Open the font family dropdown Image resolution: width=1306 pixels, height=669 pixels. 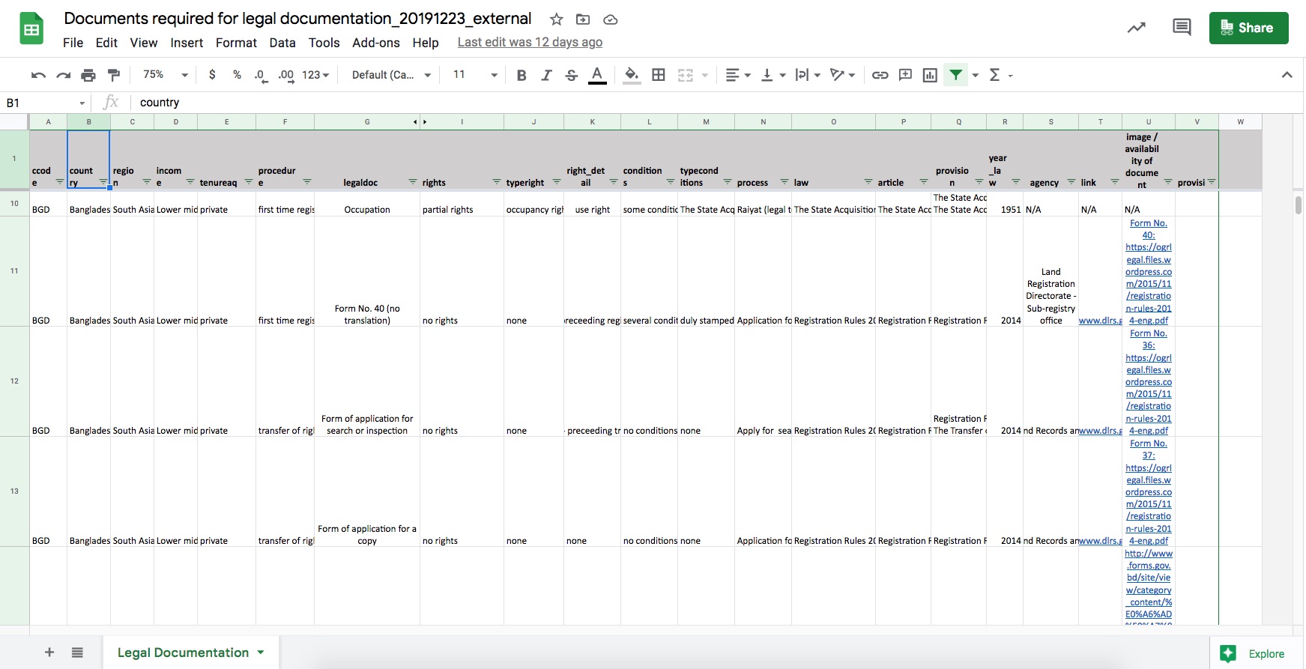point(391,75)
